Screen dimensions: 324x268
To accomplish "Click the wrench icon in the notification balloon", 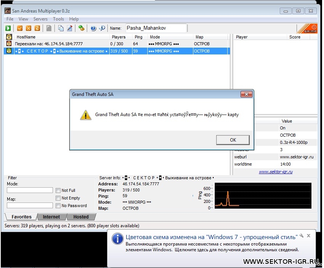I will pyautogui.click(x=302, y=236).
